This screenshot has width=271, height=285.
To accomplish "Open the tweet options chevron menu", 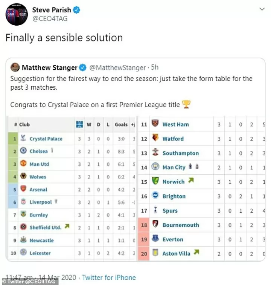I will click(262, 8).
